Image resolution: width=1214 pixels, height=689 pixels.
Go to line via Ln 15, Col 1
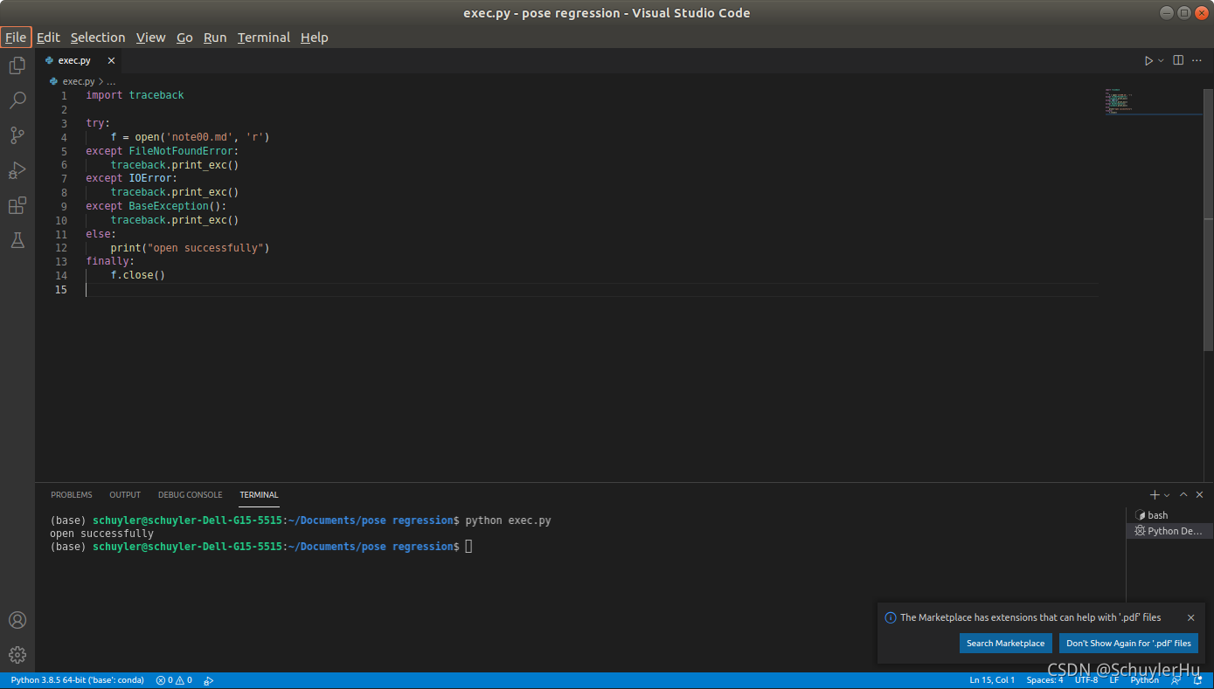992,680
